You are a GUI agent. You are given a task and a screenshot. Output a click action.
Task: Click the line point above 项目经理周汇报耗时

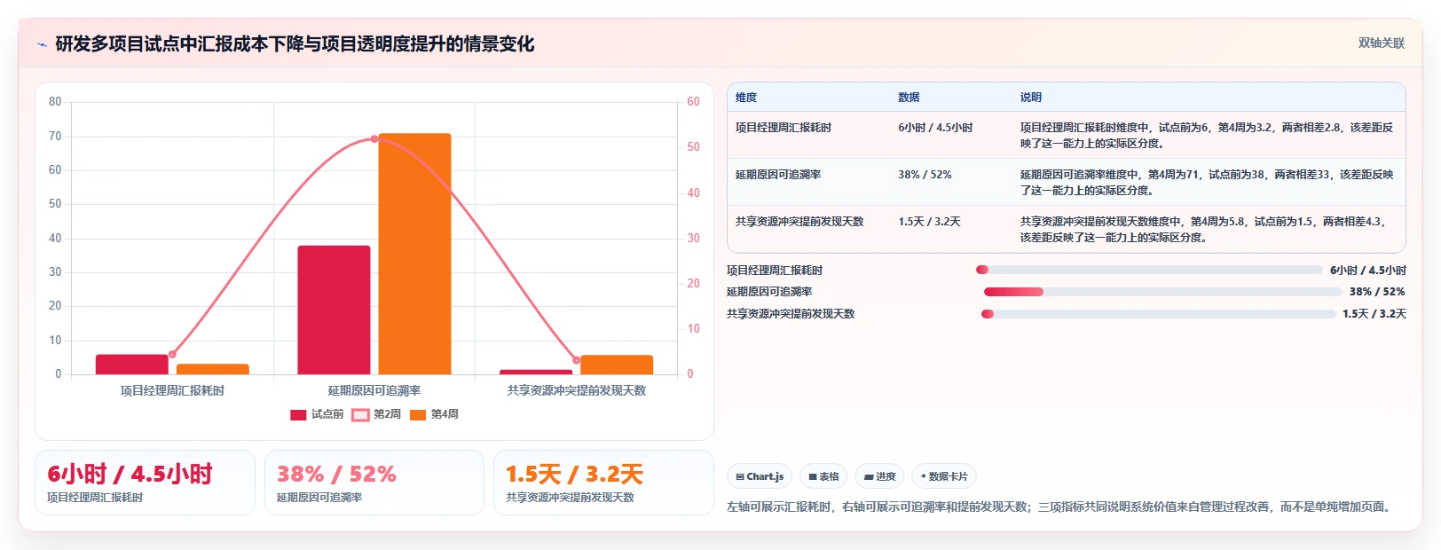172,354
